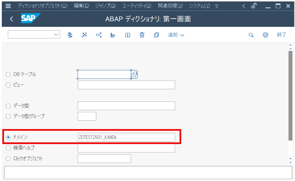Click the vertical scrollbar thumb
This screenshot has height=181, width=295.
coord(290,96)
